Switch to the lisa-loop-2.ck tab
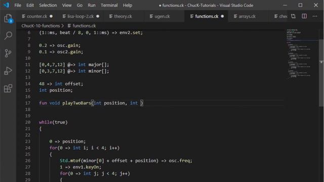Viewport: 324px width, 182px height. [80, 16]
